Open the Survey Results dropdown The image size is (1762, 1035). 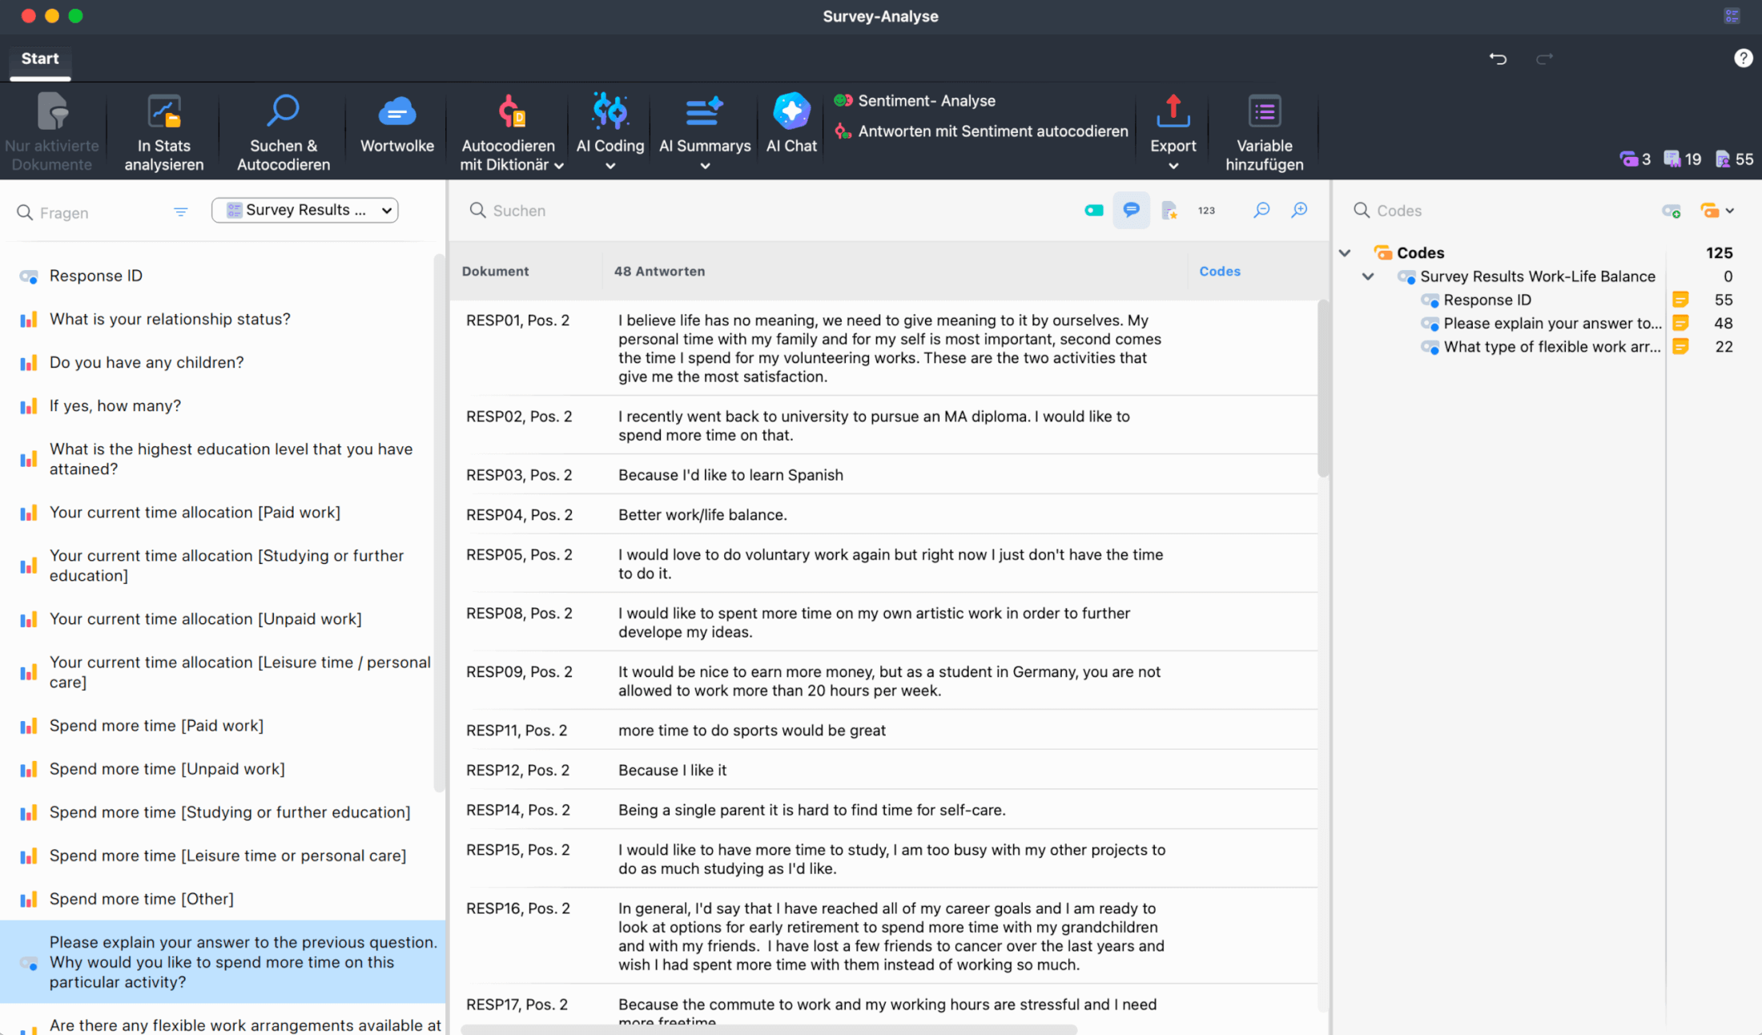[x=305, y=210]
